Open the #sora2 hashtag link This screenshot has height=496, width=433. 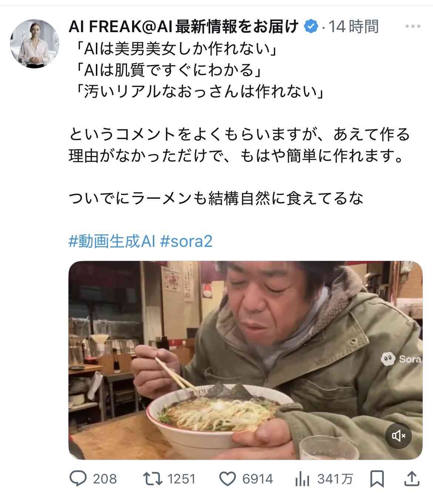coord(187,241)
